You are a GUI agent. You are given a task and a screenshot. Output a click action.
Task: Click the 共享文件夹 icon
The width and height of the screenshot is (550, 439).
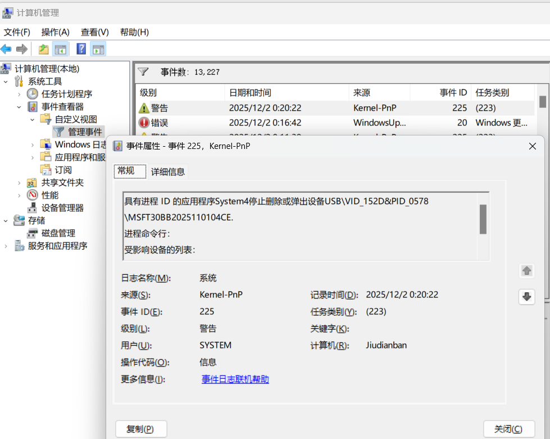[x=32, y=183]
